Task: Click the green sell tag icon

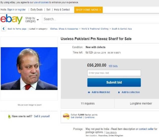Action: pyautogui.click(x=9, y=116)
